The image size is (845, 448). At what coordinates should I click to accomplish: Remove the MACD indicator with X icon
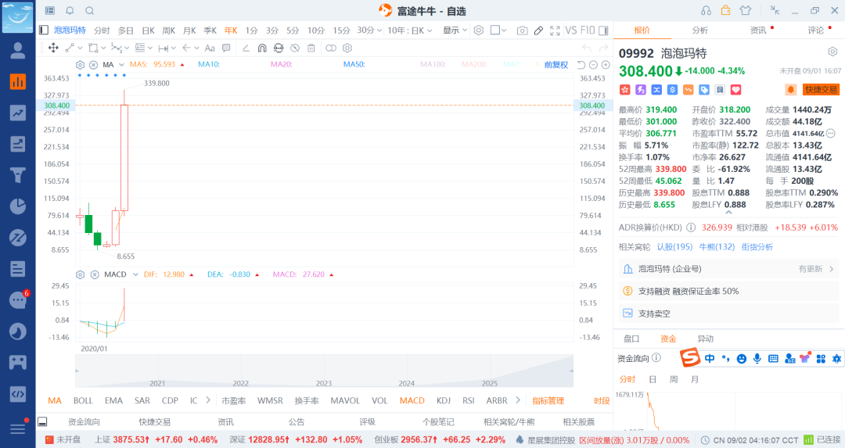point(95,274)
